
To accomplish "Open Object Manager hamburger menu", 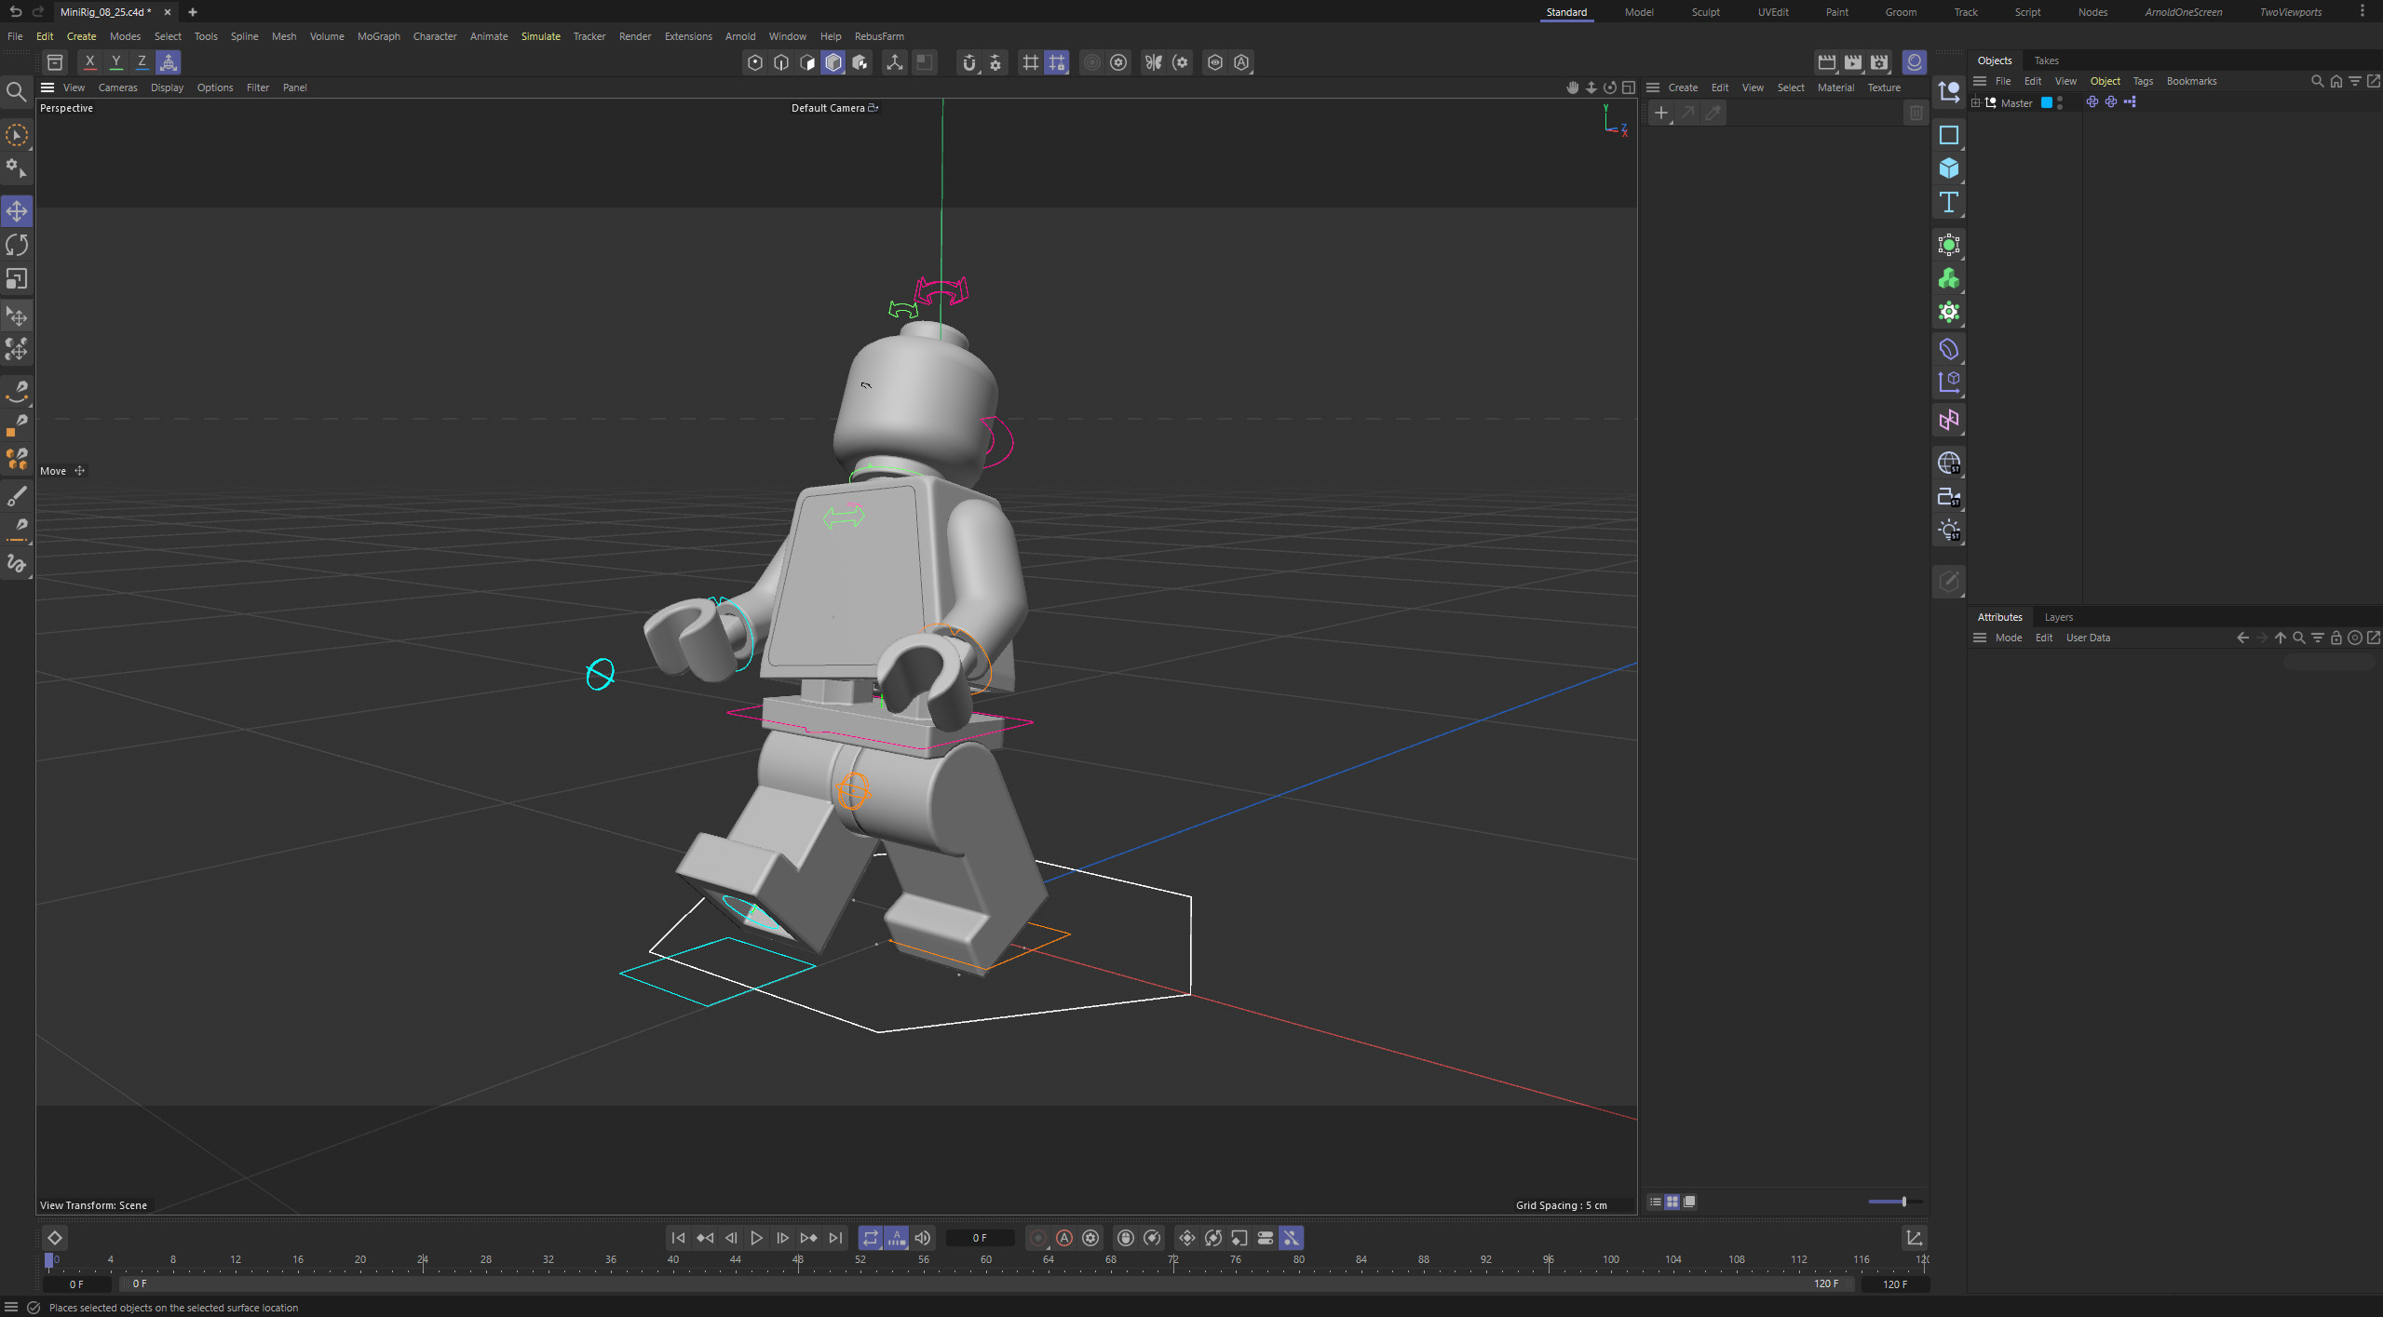I will 1980,81.
